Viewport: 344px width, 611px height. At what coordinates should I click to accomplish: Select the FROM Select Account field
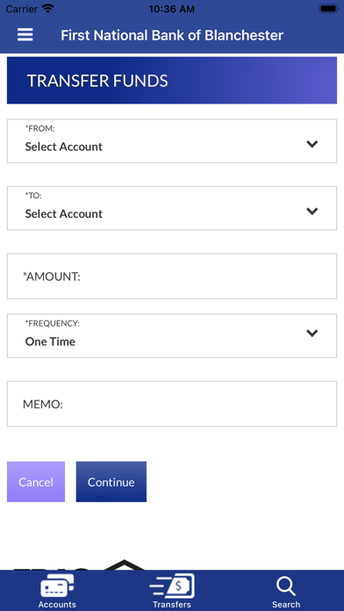pyautogui.click(x=172, y=141)
